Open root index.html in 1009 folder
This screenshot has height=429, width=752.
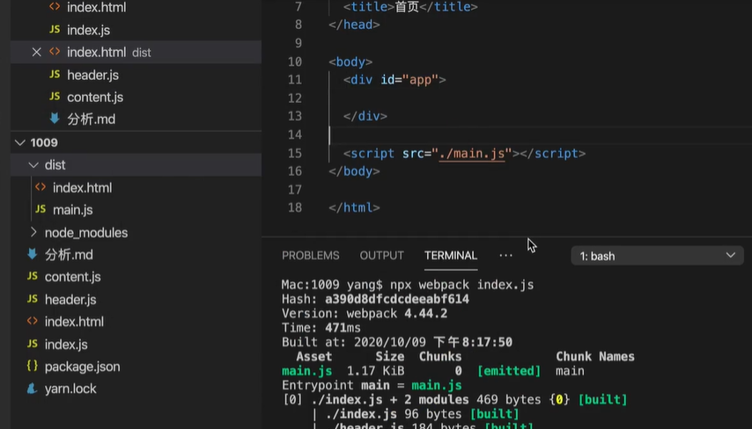tap(74, 322)
